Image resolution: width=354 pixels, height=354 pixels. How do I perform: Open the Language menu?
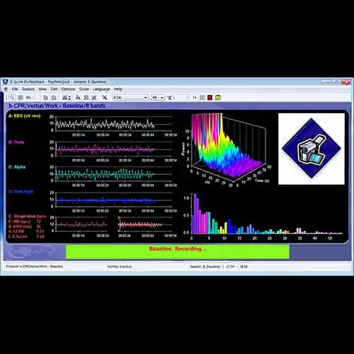click(101, 89)
